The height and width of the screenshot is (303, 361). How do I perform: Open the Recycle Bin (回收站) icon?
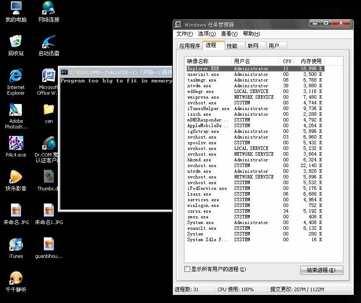(x=16, y=42)
